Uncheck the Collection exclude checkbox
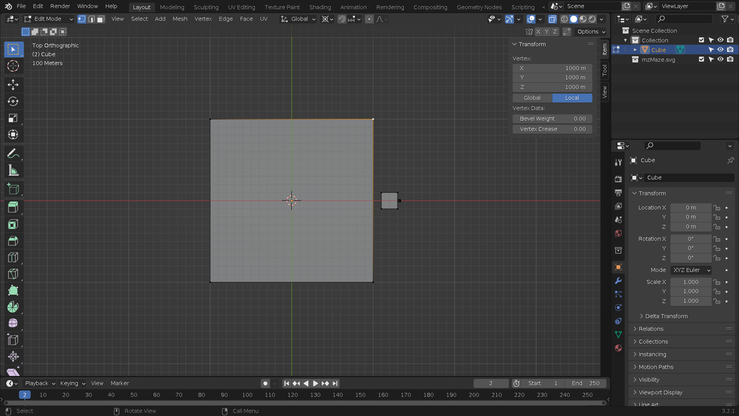The image size is (739, 416). click(701, 40)
